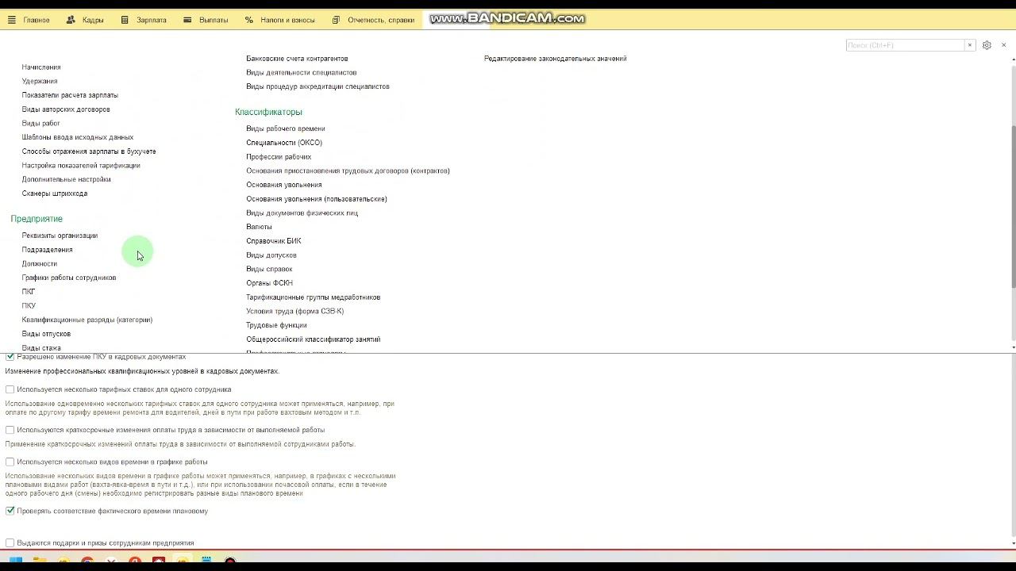This screenshot has width=1016, height=571.
Task: Open the Выплаты section
Action: (x=206, y=20)
